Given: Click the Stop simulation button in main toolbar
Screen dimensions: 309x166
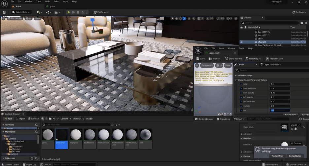Looking at the screenshot, I should (78, 12).
